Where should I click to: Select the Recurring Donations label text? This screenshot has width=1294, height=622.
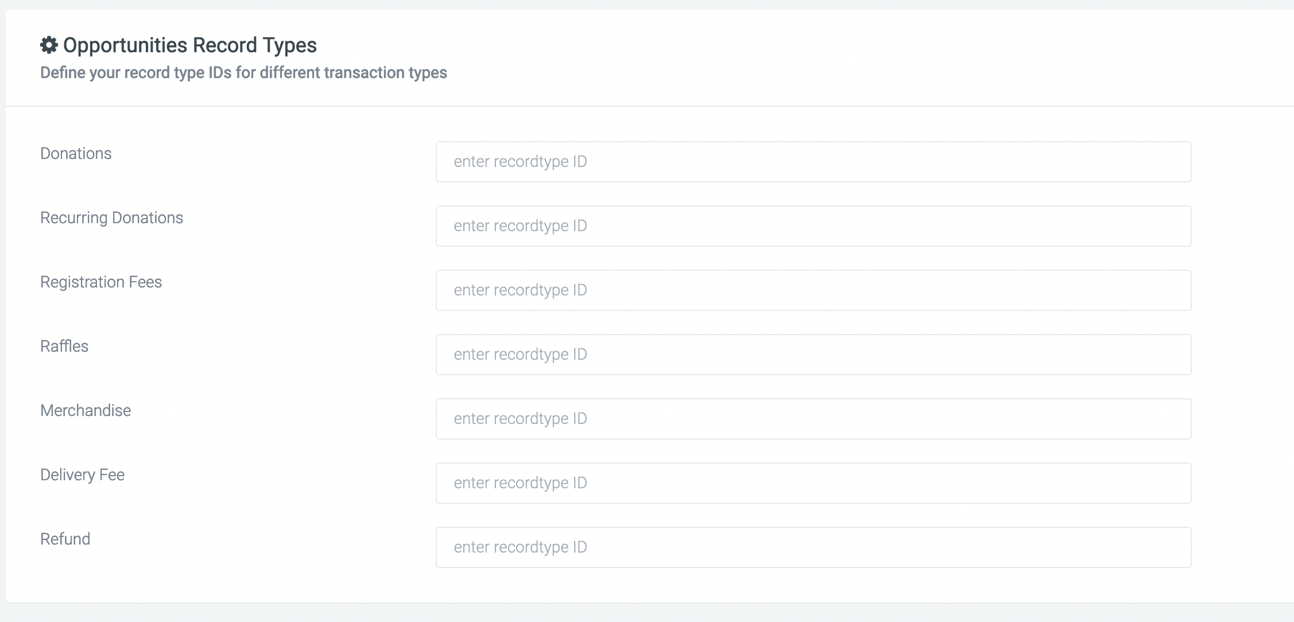point(111,218)
